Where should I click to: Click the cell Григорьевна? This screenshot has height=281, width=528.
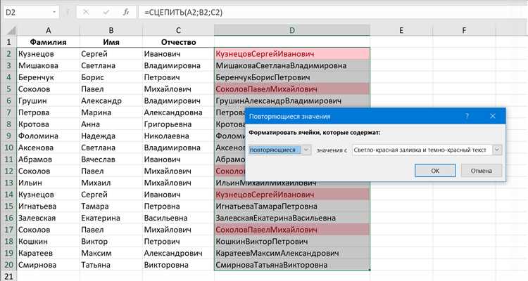(179, 124)
